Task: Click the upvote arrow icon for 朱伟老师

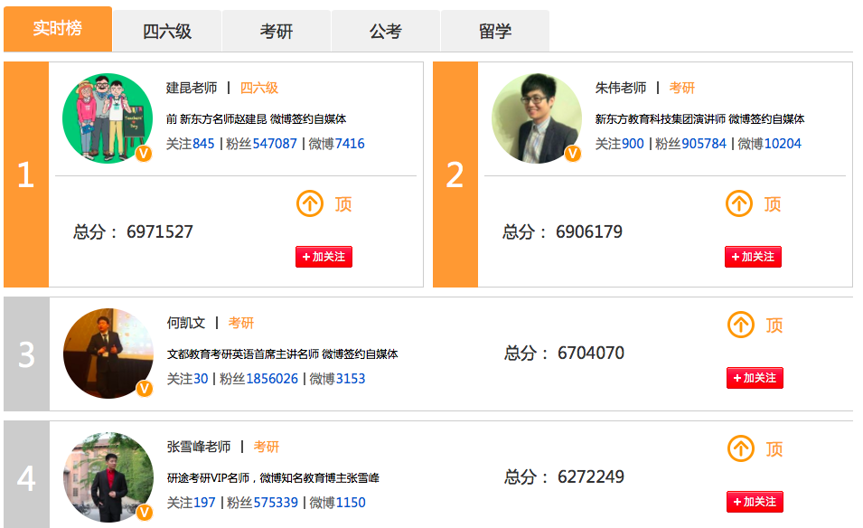Action: 739,204
